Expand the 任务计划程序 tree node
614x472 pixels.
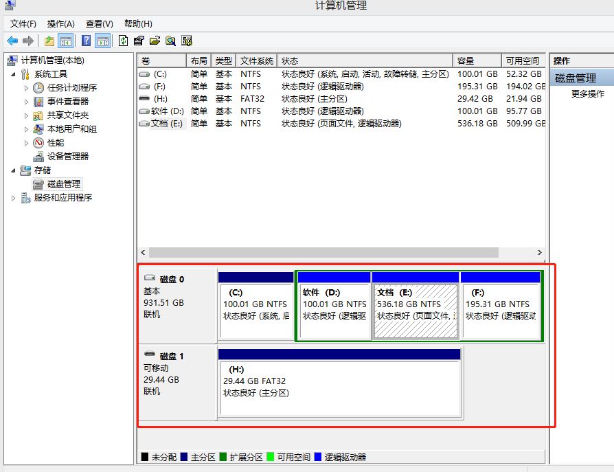pos(26,88)
